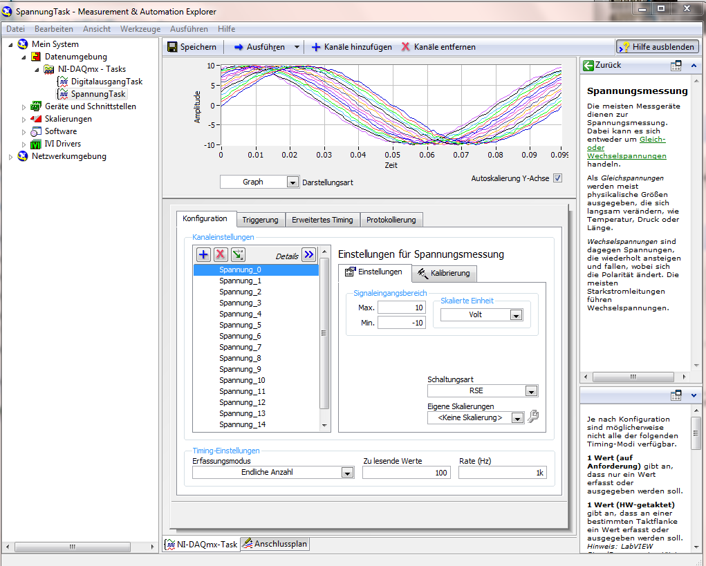Click the Zurück green arrow icon
706x566 pixels.
(588, 65)
